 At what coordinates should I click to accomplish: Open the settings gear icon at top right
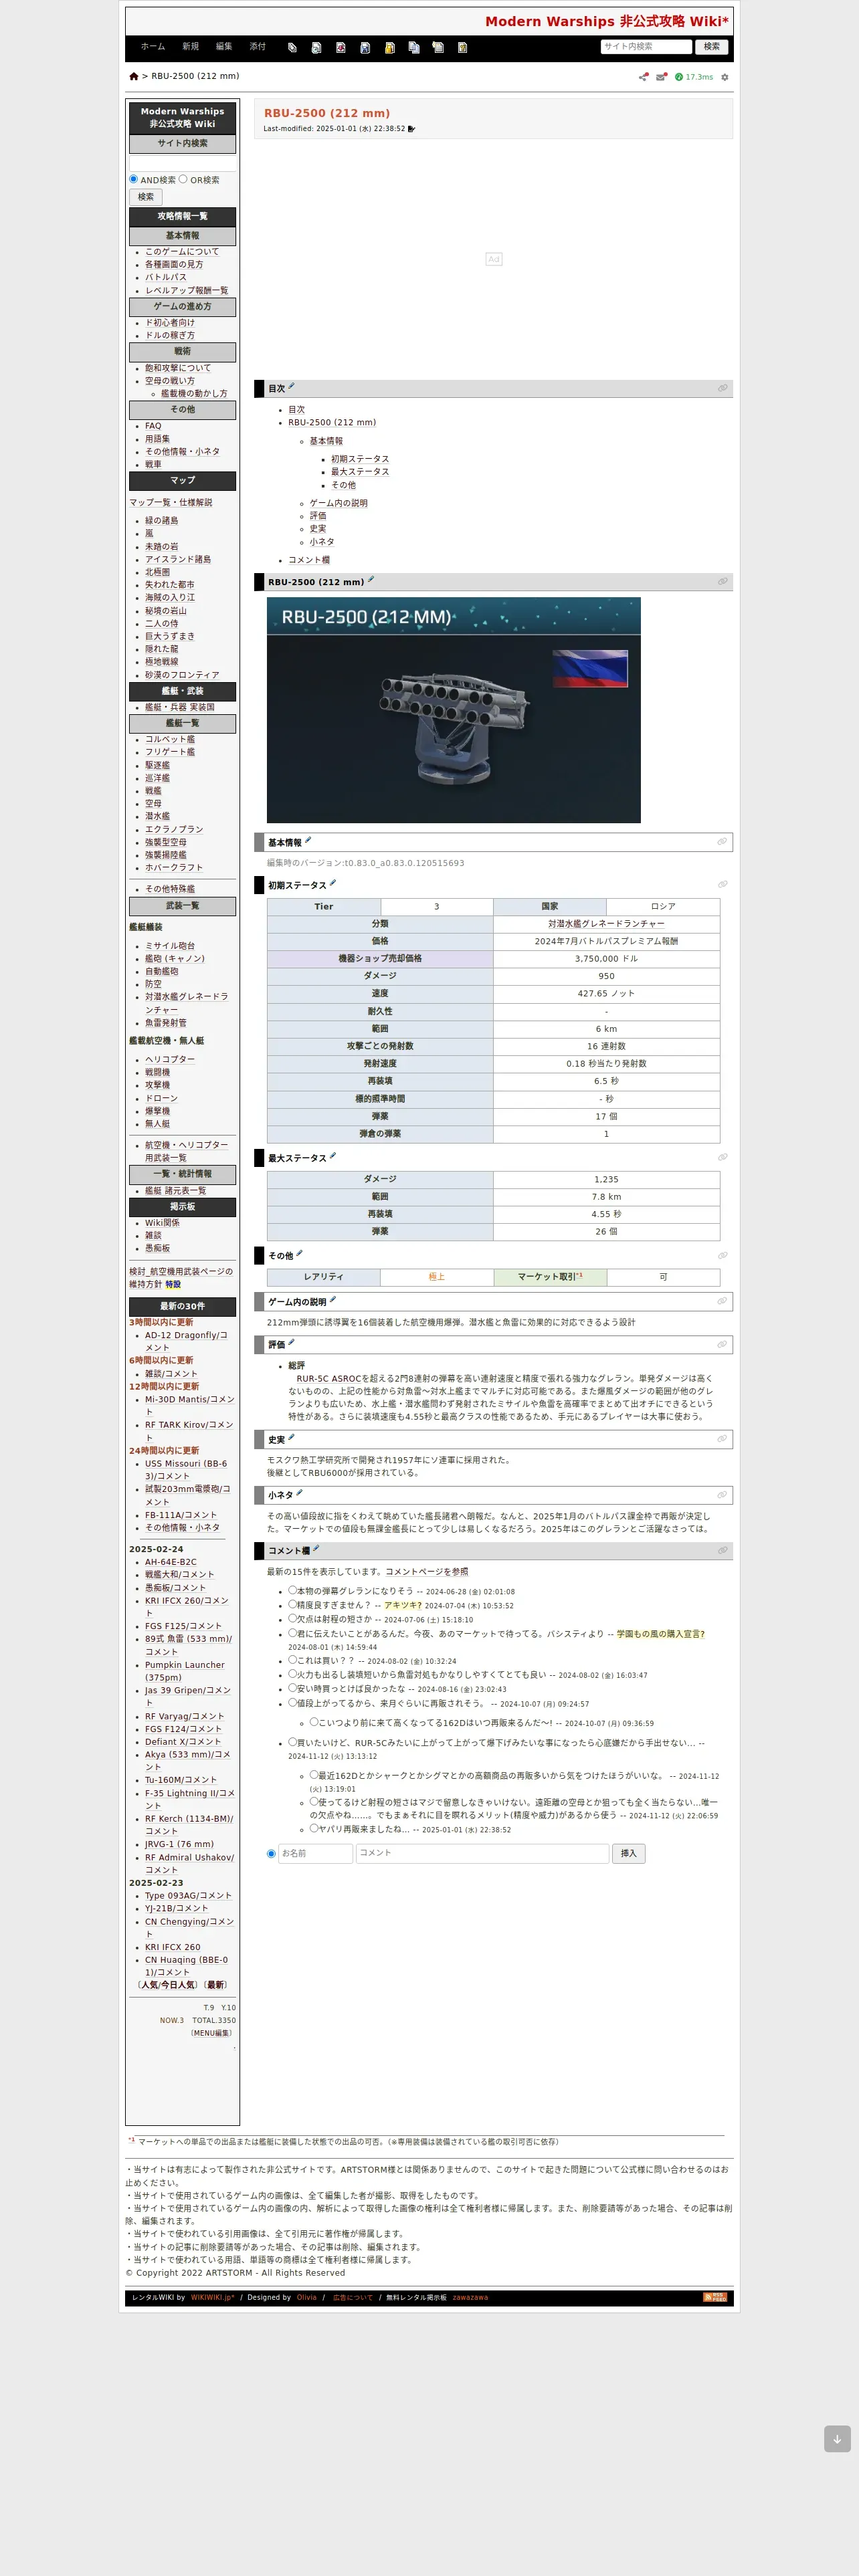click(725, 77)
